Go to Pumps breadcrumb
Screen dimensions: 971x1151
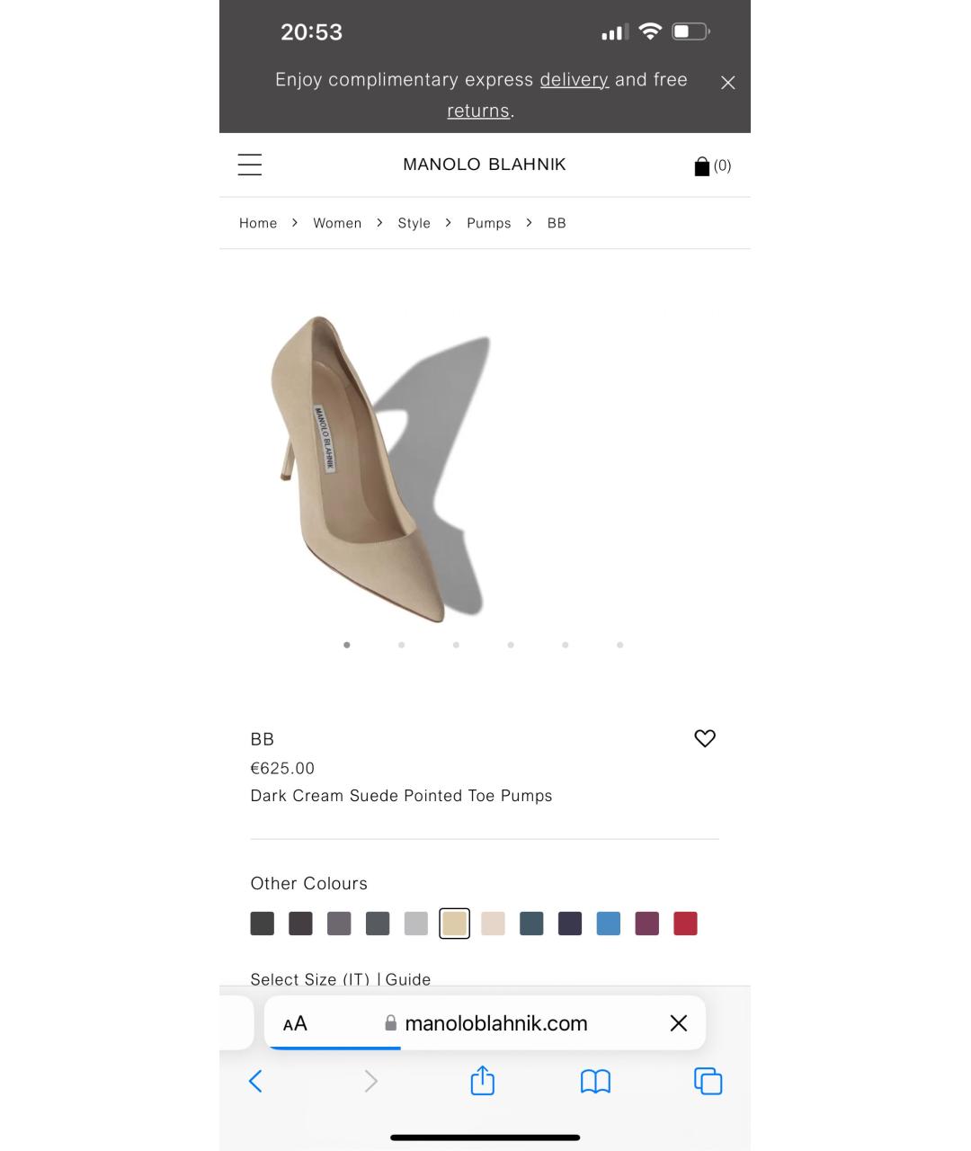[x=488, y=223]
